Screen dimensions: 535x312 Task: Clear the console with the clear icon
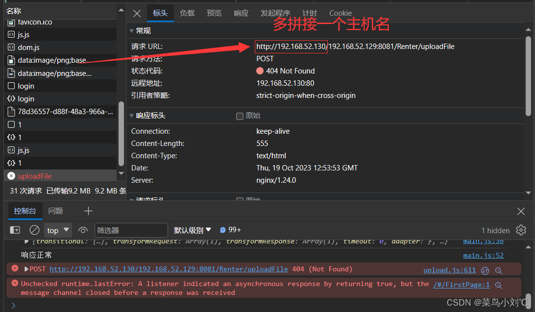click(34, 230)
